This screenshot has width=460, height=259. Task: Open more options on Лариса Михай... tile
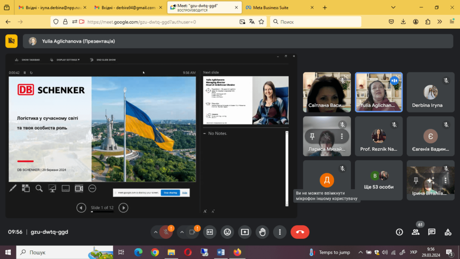click(x=342, y=136)
